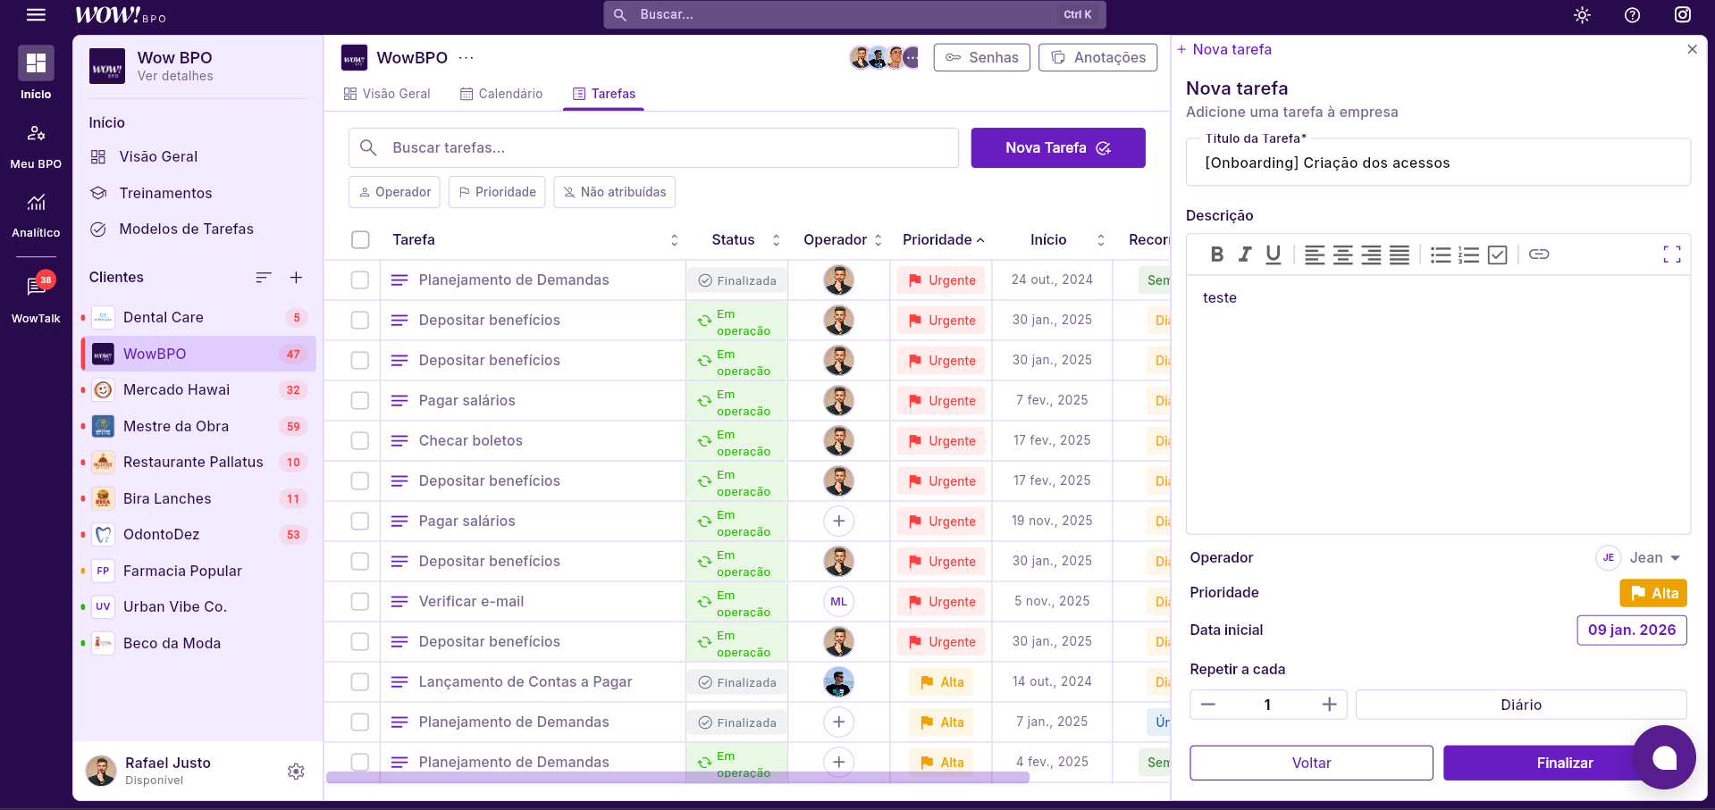
Task: Apply italic formatting in description editor
Action: [1245, 255]
